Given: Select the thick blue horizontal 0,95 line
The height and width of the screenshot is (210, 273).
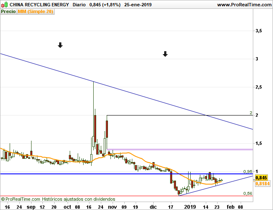Looking at the screenshot, I should pos(126,174).
